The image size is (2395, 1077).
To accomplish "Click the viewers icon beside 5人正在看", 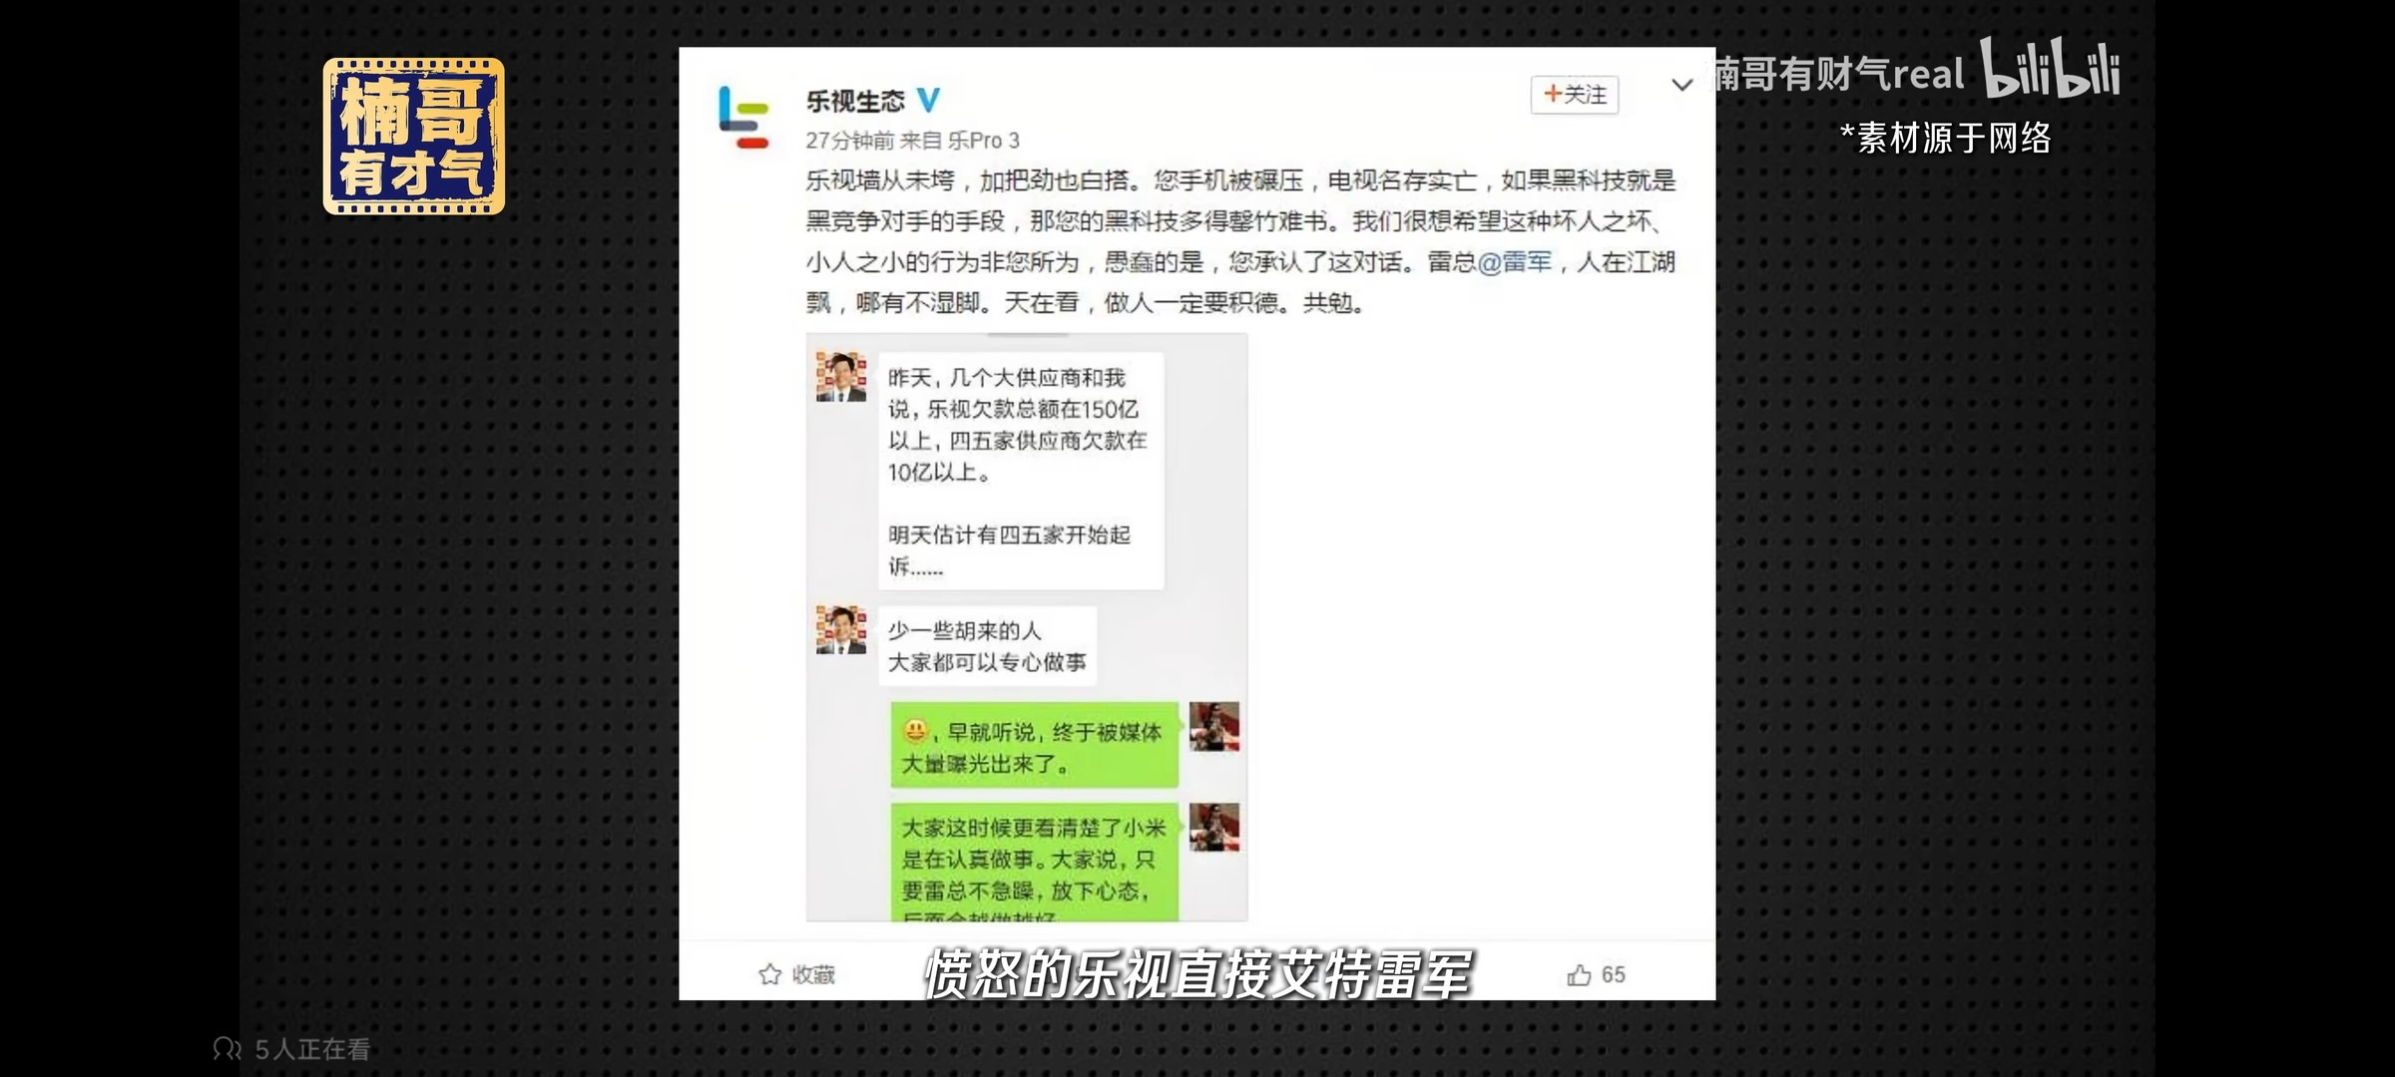I will pos(227,1049).
